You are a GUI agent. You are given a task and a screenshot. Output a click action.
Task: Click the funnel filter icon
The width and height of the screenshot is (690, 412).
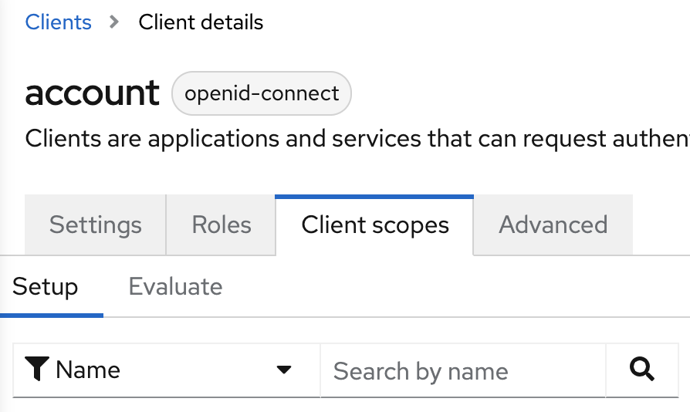(37, 369)
